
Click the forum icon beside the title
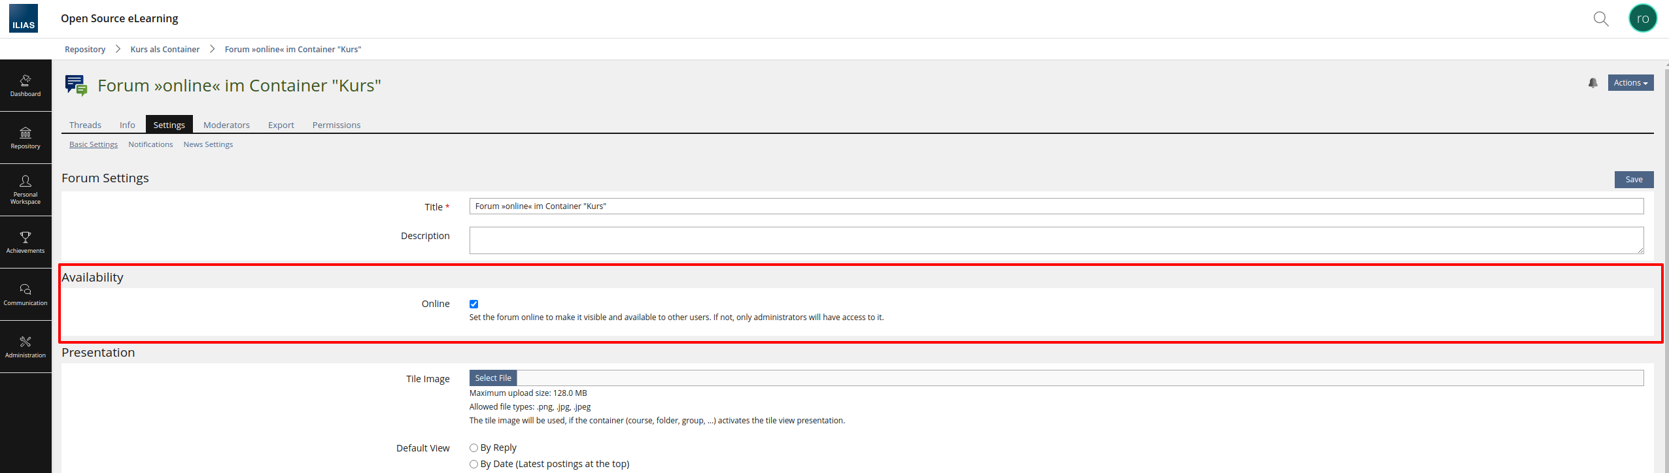pos(76,86)
